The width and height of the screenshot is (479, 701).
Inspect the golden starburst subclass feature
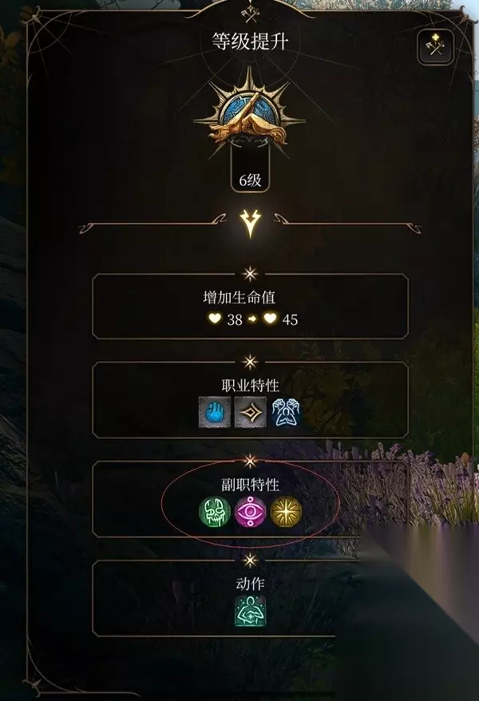pos(286,512)
